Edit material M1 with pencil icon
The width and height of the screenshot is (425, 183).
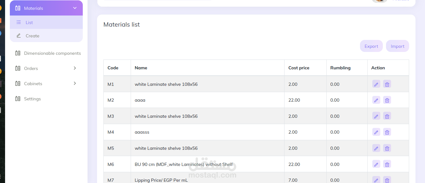point(376,84)
